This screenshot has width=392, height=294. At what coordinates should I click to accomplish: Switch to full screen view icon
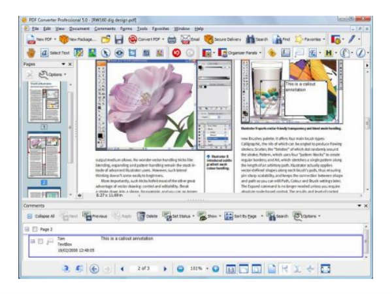(325, 269)
